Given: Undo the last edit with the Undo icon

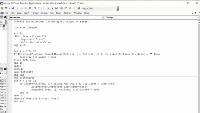Looking at the screenshot, I should point(35,8).
